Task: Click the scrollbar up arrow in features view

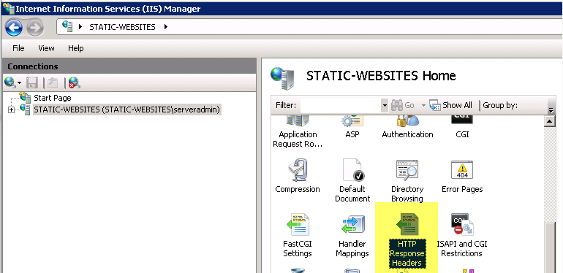Action: click(550, 122)
